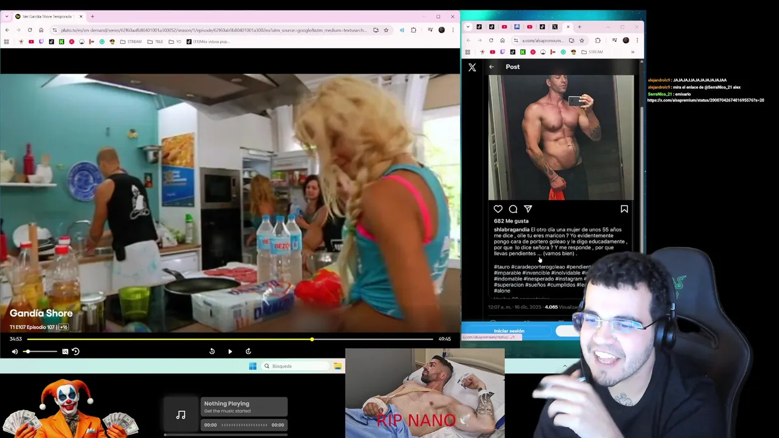Open a new tab in X window
This screenshot has width=779, height=438.
(x=579, y=27)
